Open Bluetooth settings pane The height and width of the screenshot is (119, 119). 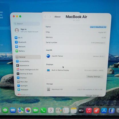(x=21, y=42)
